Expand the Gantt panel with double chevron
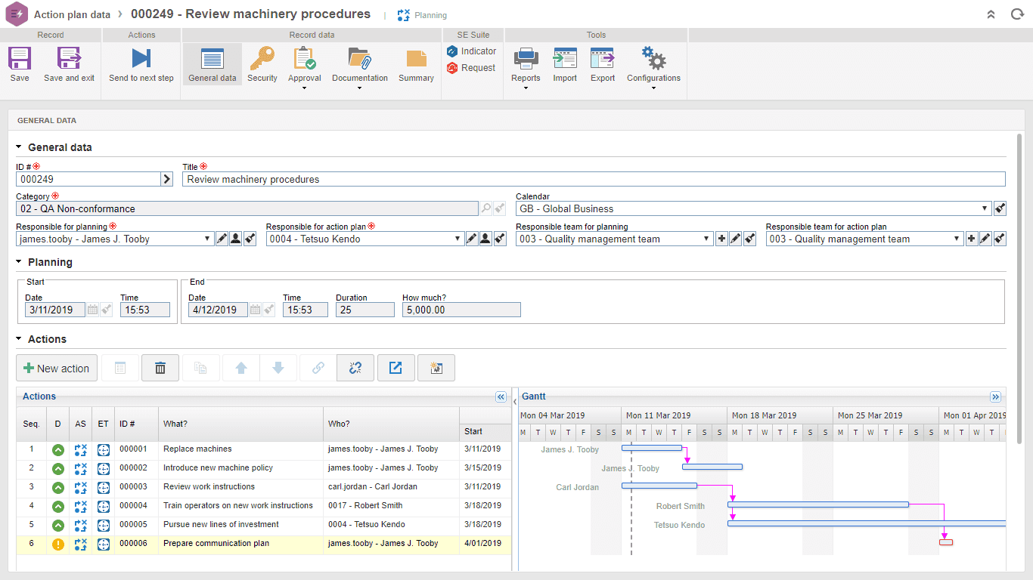The image size is (1033, 580). point(995,396)
